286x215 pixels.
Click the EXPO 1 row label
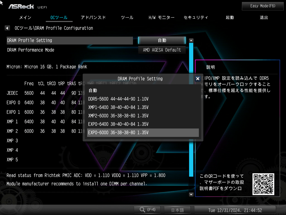(13, 112)
